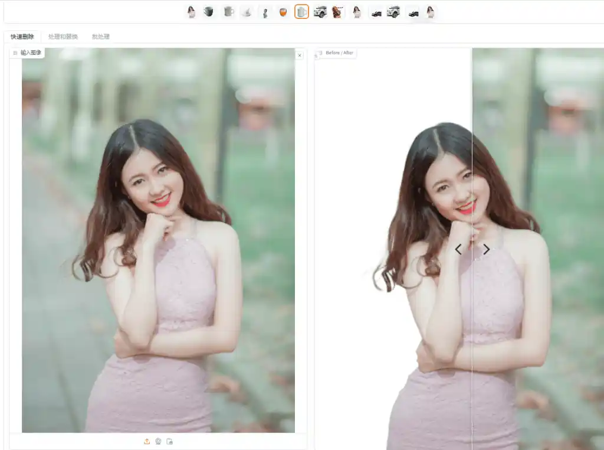
Task: Click the highlighted mug thumbnail with orange border
Action: [x=301, y=12]
